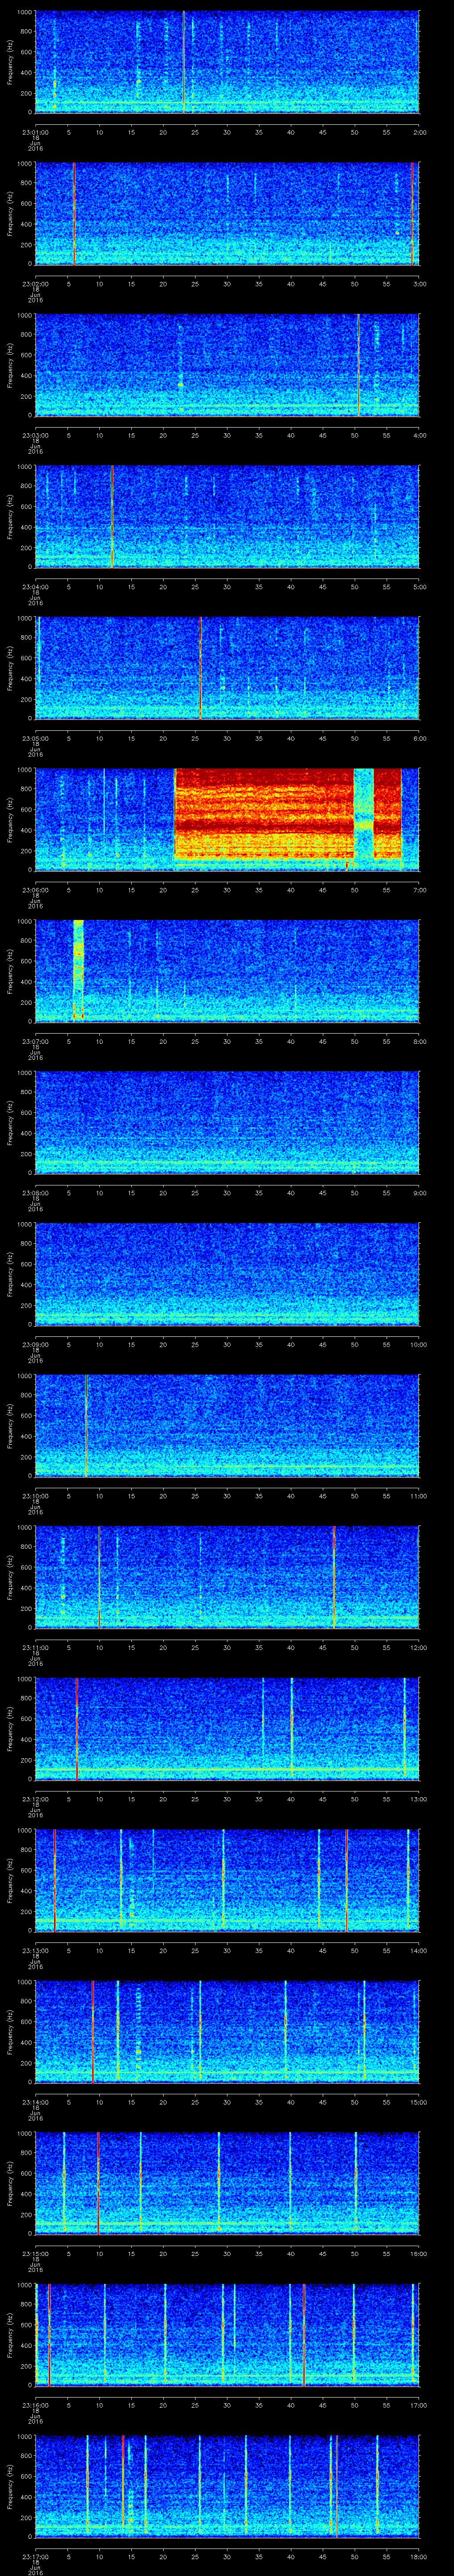Click the 10:00 end time label
This screenshot has height=2576, width=454.
click(419, 1344)
